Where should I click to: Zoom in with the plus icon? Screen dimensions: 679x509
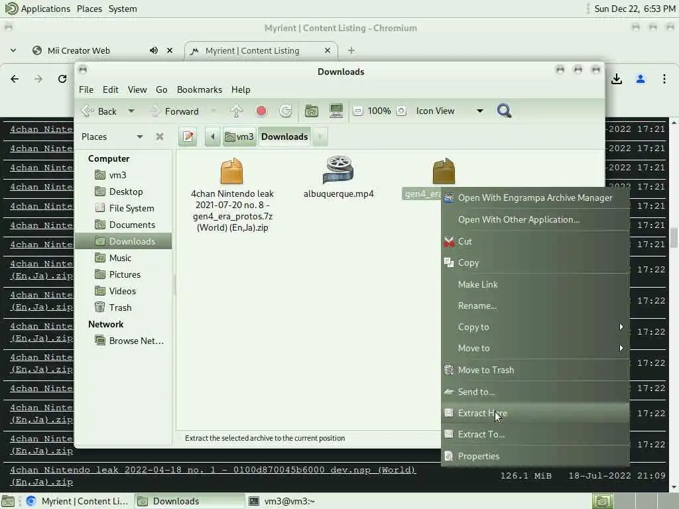[x=401, y=111]
